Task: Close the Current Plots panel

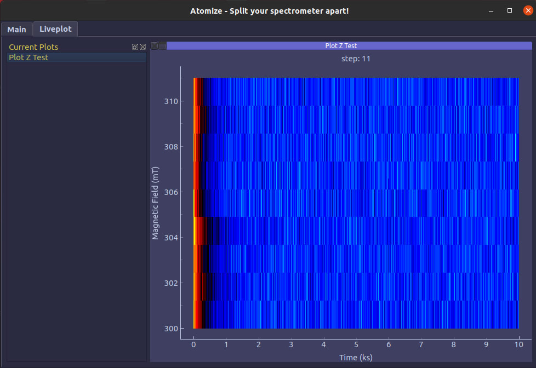Action: [143, 47]
